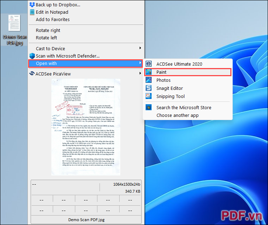Click the ACDSee Ultimate 2020 app icon

[148, 64]
